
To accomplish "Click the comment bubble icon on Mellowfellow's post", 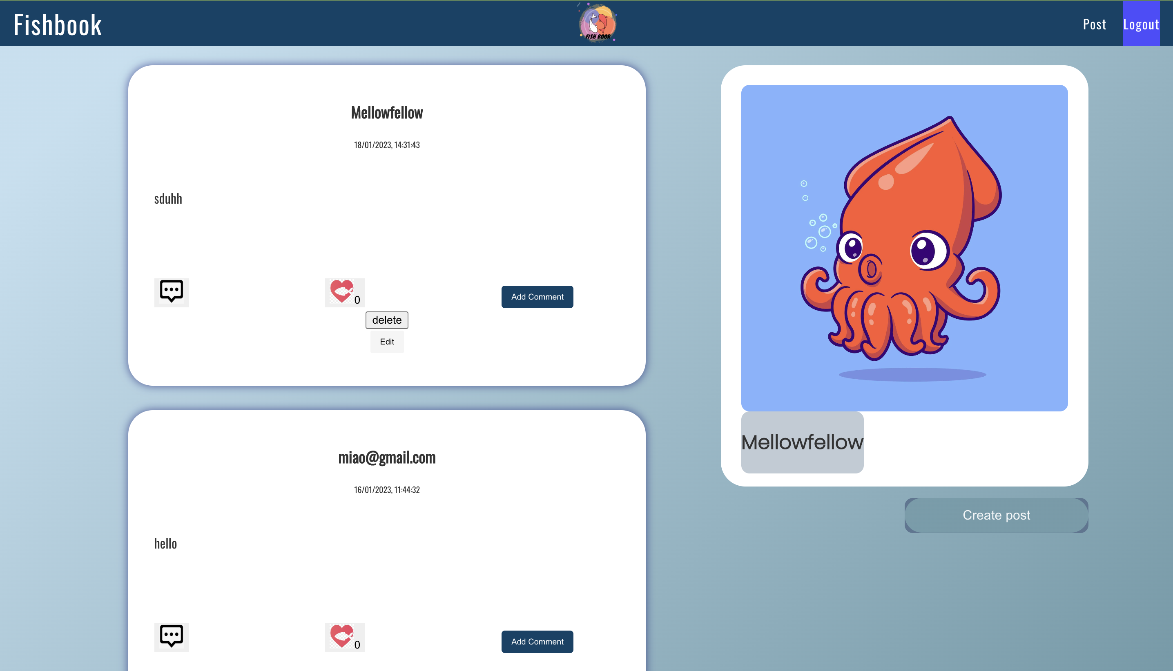I will click(x=171, y=292).
